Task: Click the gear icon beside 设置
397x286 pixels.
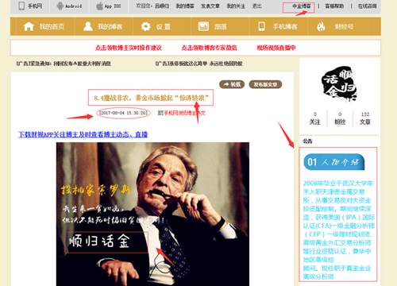Action: (x=146, y=26)
